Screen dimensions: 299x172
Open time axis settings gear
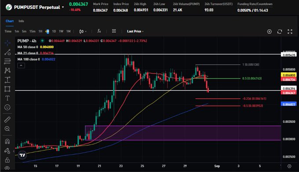[289, 166]
